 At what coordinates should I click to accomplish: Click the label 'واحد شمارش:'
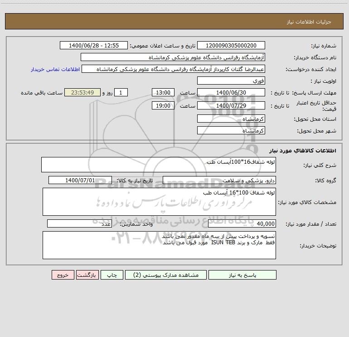pyautogui.click(x=136, y=224)
